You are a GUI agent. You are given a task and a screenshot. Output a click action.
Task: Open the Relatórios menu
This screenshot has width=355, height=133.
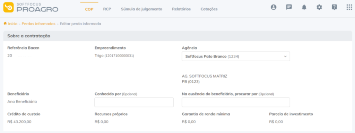181,9
